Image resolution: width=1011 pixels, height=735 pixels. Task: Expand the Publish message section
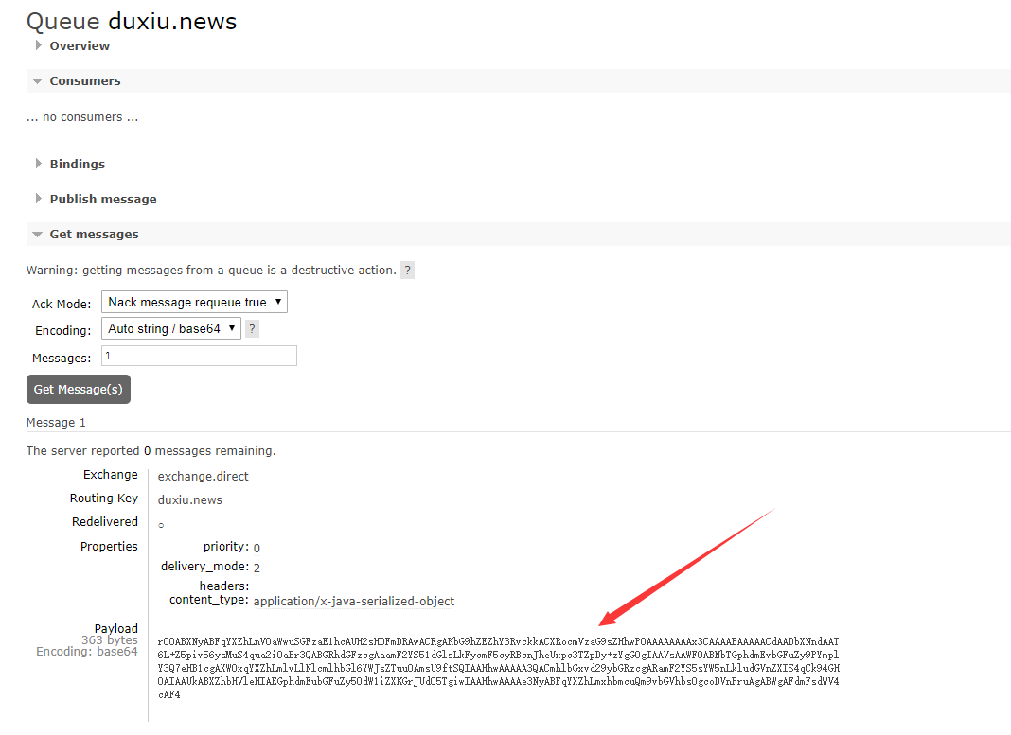pyautogui.click(x=102, y=200)
